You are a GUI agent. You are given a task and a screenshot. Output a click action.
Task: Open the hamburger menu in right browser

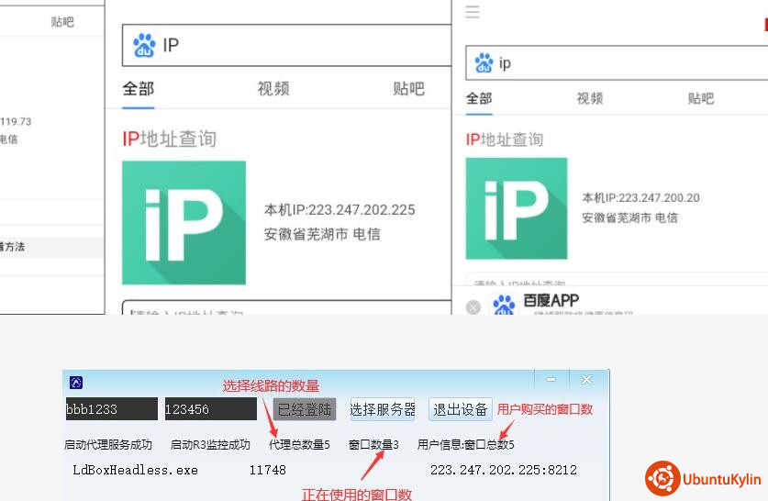[473, 12]
